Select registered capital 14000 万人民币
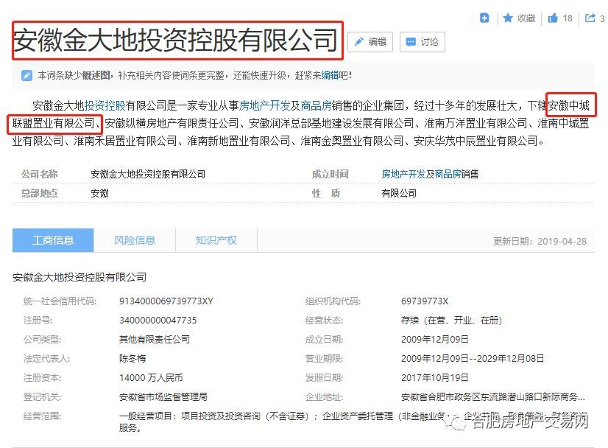The width and height of the screenshot is (608, 448). click(x=151, y=378)
